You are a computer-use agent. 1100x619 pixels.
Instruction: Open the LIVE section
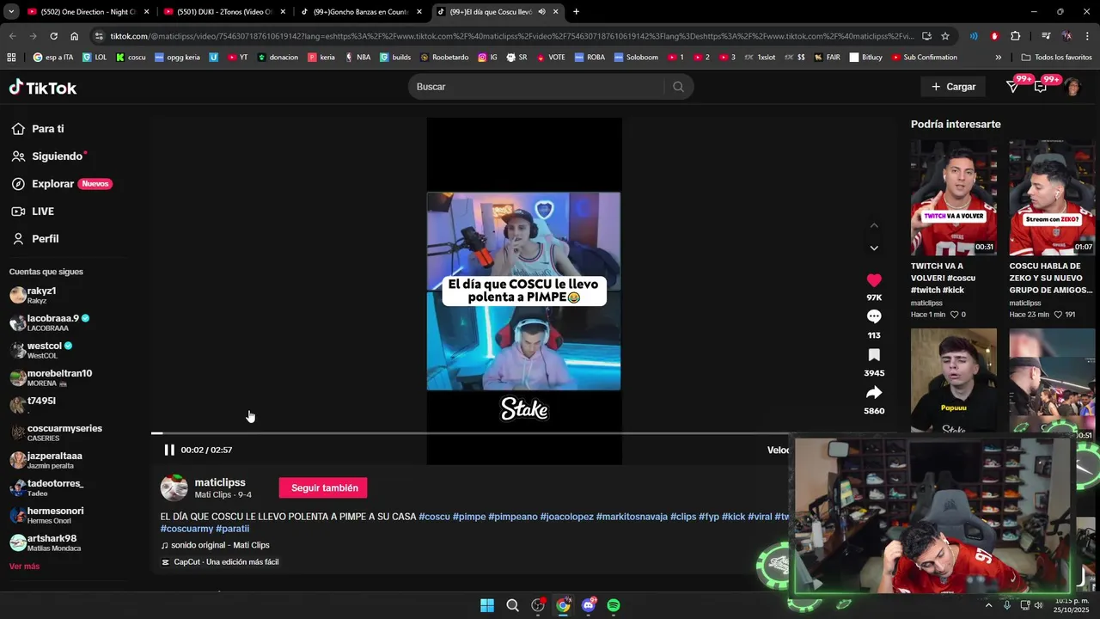click(x=33, y=211)
